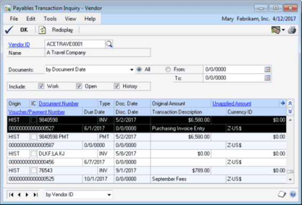Click the Voucher/Payment Number link
The height and width of the screenshot is (205, 302).
[x=36, y=112]
